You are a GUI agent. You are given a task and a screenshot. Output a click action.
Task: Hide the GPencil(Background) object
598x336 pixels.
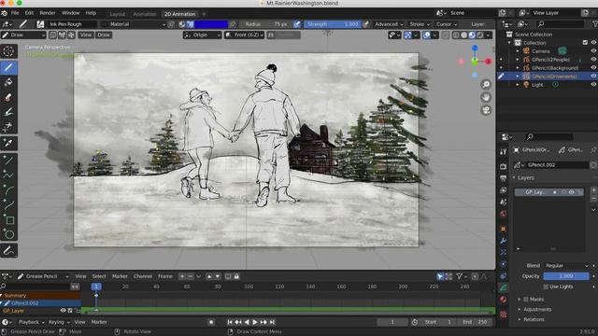(593, 68)
